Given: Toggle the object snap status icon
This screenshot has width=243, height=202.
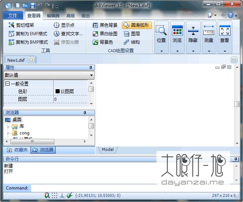Looking at the screenshot, I should point(47,195).
